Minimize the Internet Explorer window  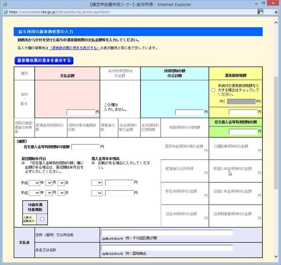coord(256,4)
